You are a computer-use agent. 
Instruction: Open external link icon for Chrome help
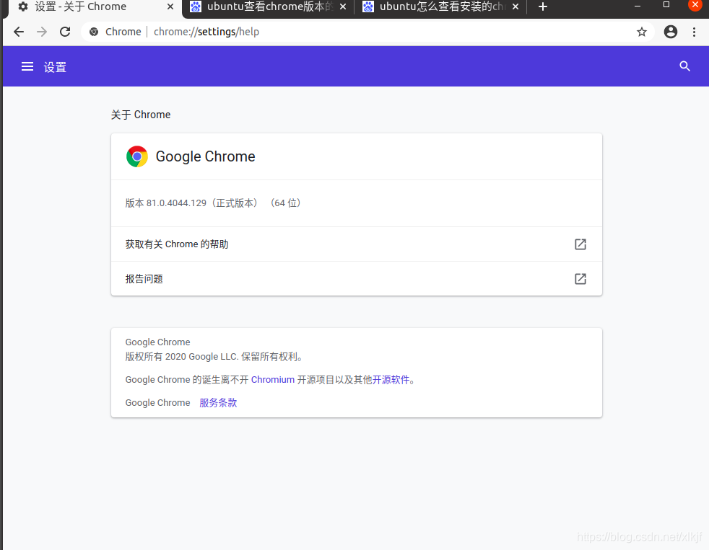(580, 244)
